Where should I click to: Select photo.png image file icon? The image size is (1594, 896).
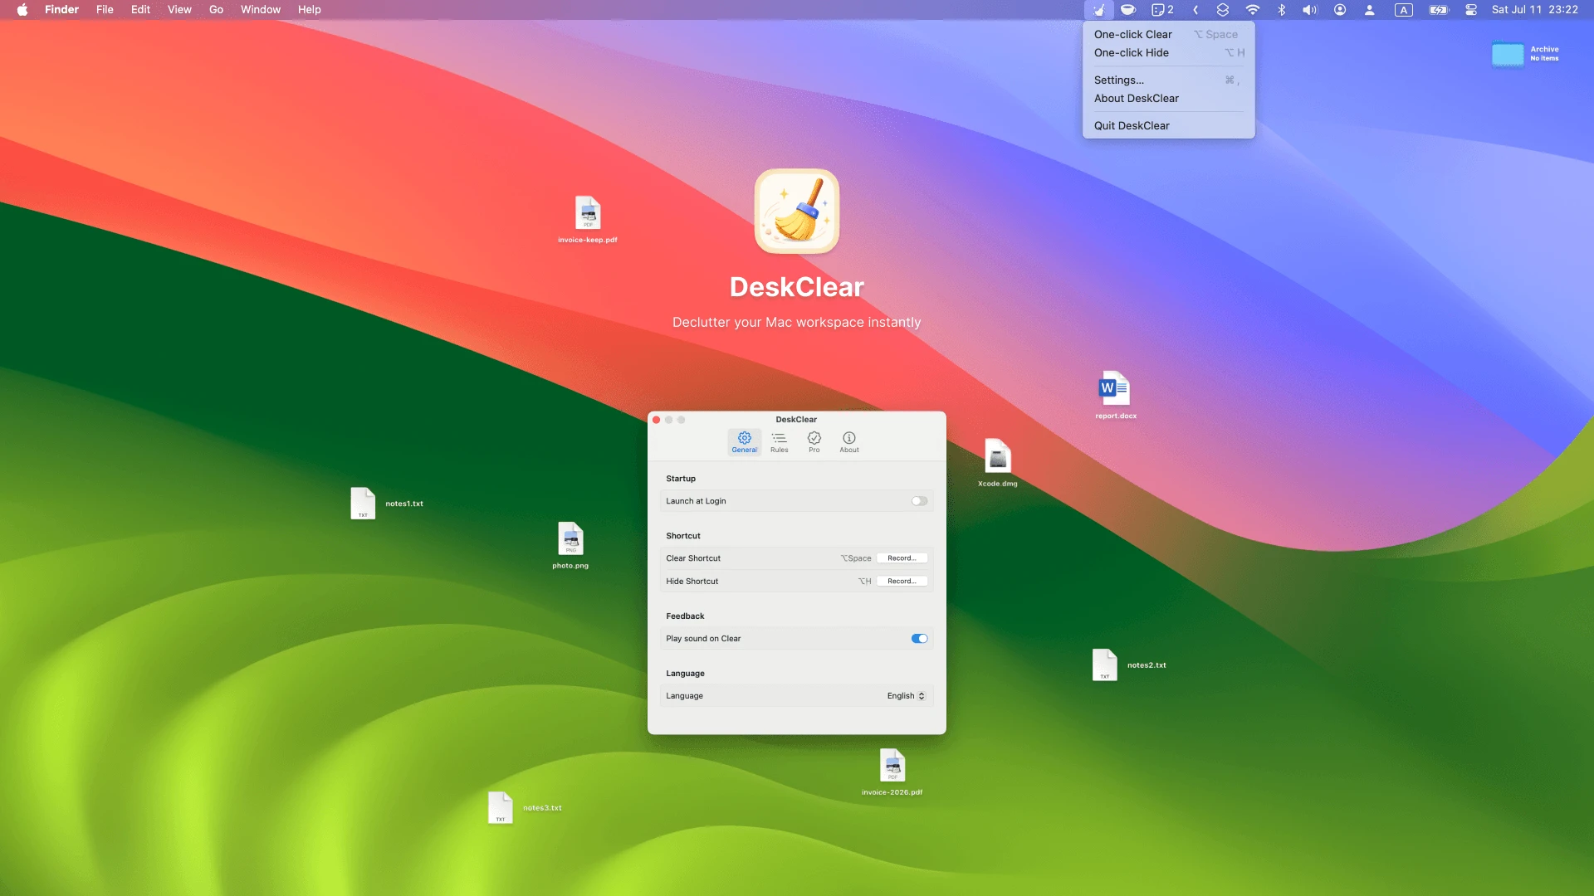(570, 539)
